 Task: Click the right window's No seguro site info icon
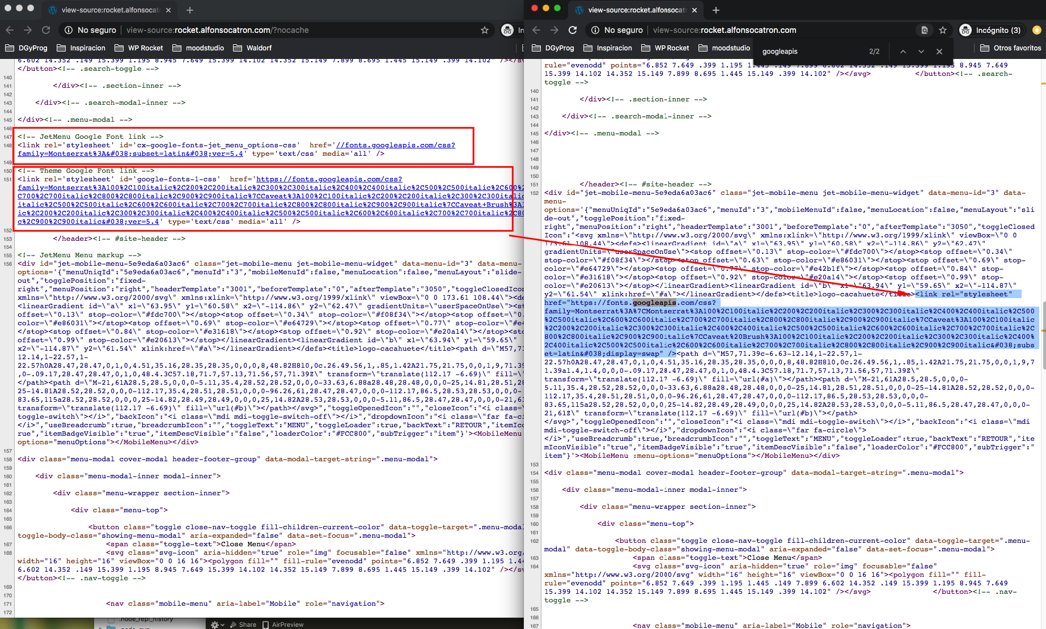(595, 30)
